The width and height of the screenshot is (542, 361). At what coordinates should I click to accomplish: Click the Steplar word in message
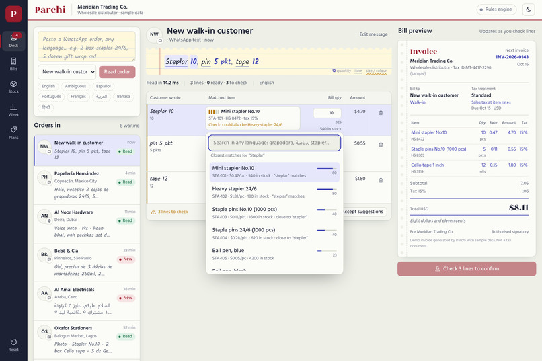pyautogui.click(x=176, y=61)
